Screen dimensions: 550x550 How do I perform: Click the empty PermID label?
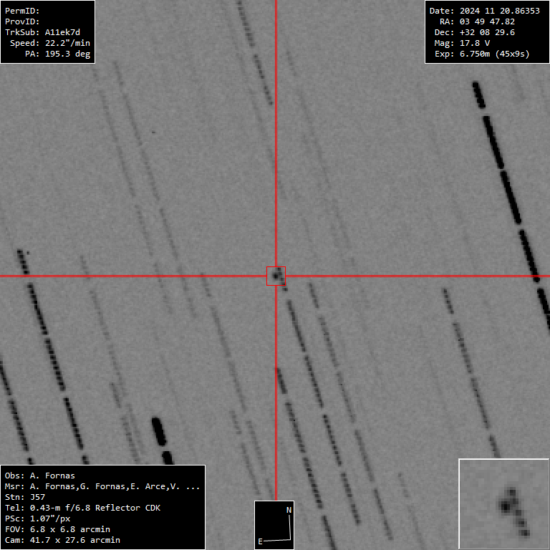pyautogui.click(x=22, y=11)
